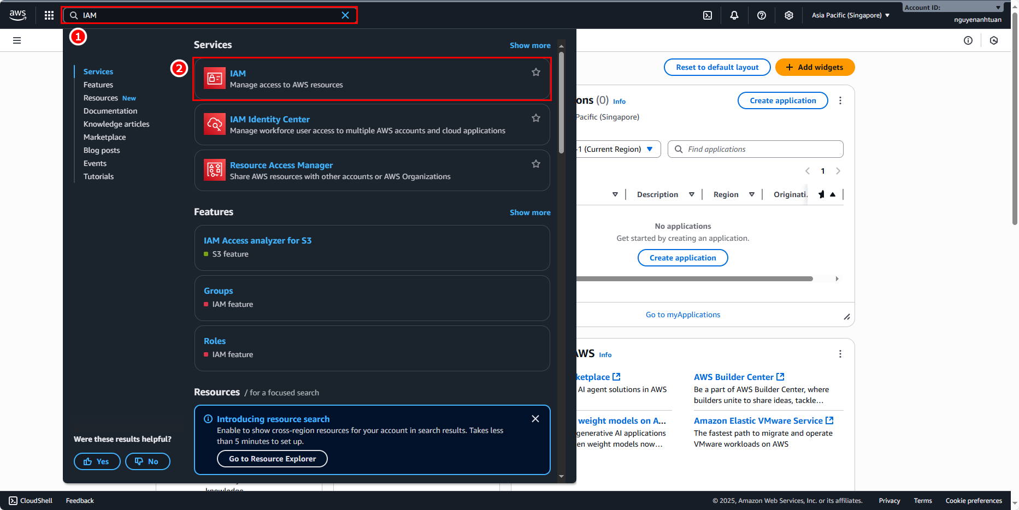Select Documentation in the search category list
Screen dimensions: 1019x510
coord(110,111)
